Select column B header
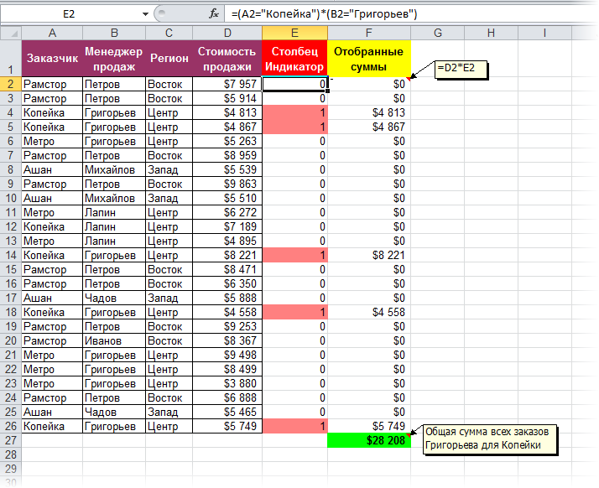 pos(114,33)
